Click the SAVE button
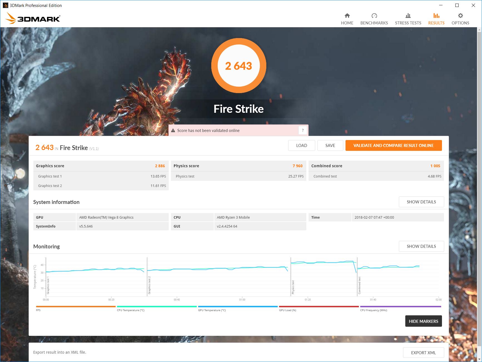The height and width of the screenshot is (362, 482). pos(330,146)
